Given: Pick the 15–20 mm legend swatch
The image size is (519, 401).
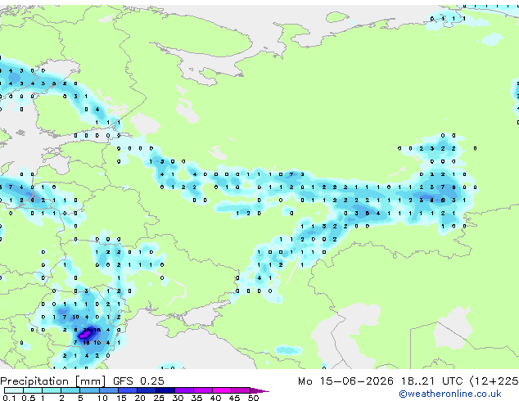Looking at the screenshot, I should (x=127, y=390).
